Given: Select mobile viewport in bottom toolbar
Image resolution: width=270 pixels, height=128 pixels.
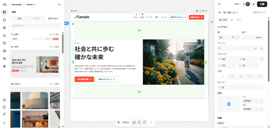Looking at the screenshot, I should coord(145,122).
